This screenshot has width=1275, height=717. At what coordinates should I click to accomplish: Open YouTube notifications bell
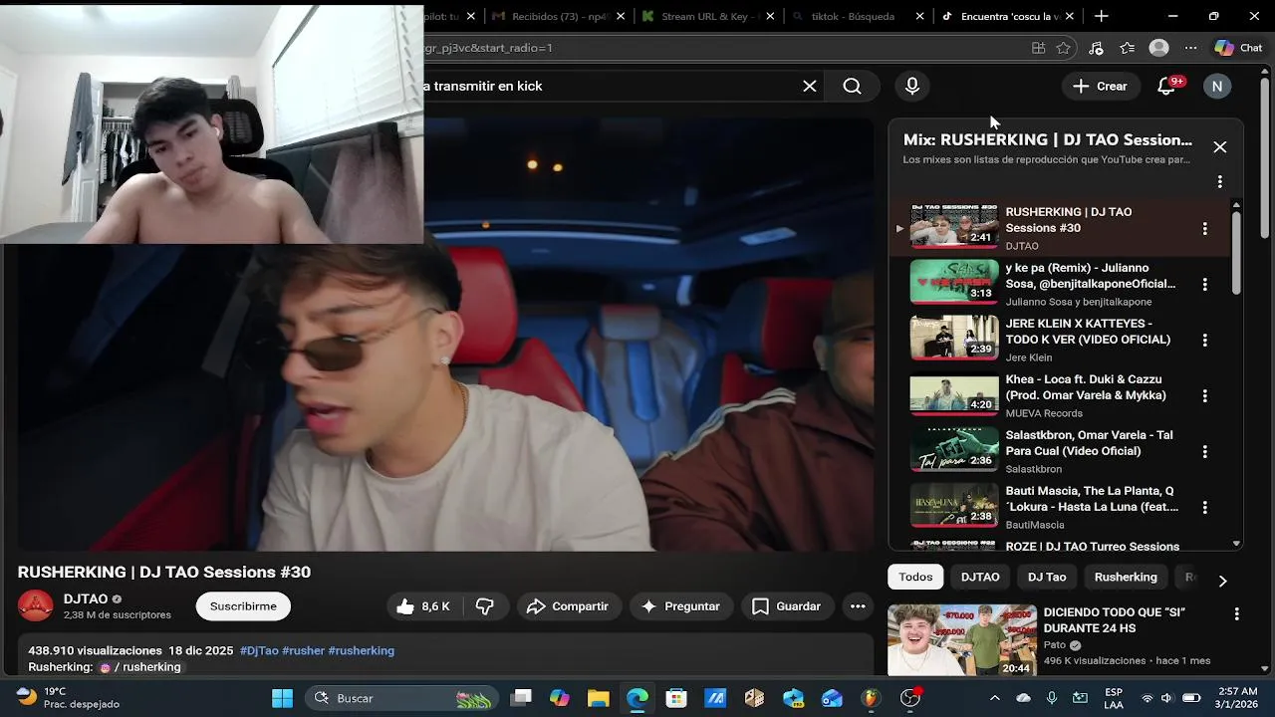(1166, 87)
